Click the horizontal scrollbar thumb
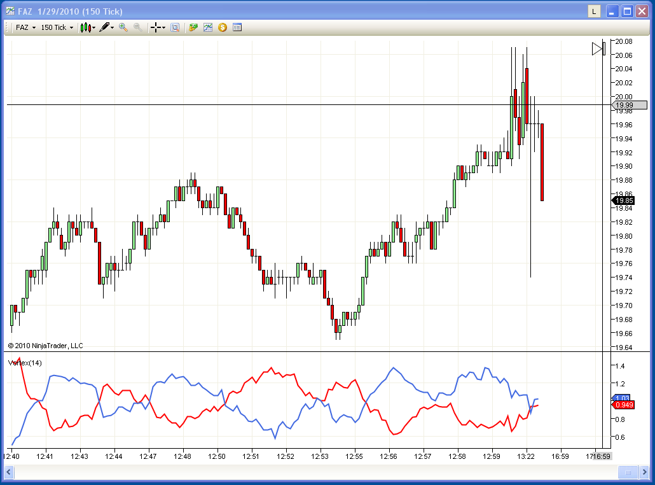655x485 pixels. [628, 472]
